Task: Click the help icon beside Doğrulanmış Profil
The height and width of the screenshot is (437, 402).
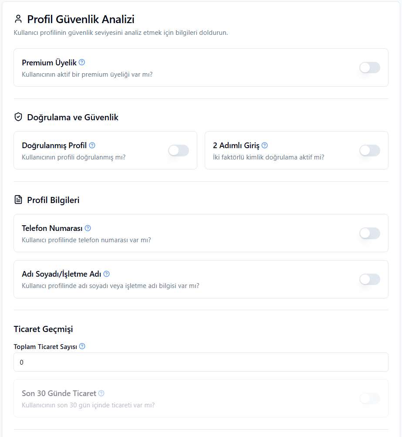Action: point(92,145)
